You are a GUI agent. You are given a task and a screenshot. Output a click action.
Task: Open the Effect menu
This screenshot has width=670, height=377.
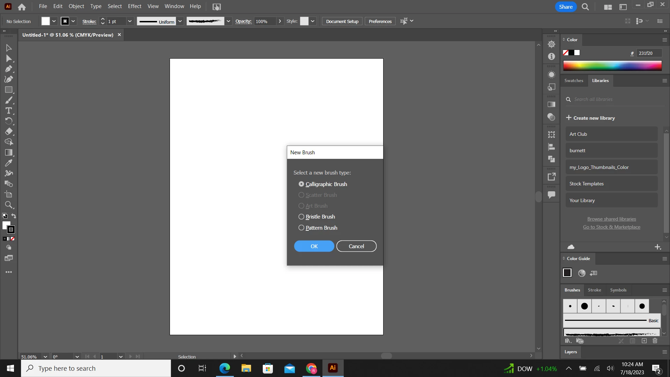134,6
